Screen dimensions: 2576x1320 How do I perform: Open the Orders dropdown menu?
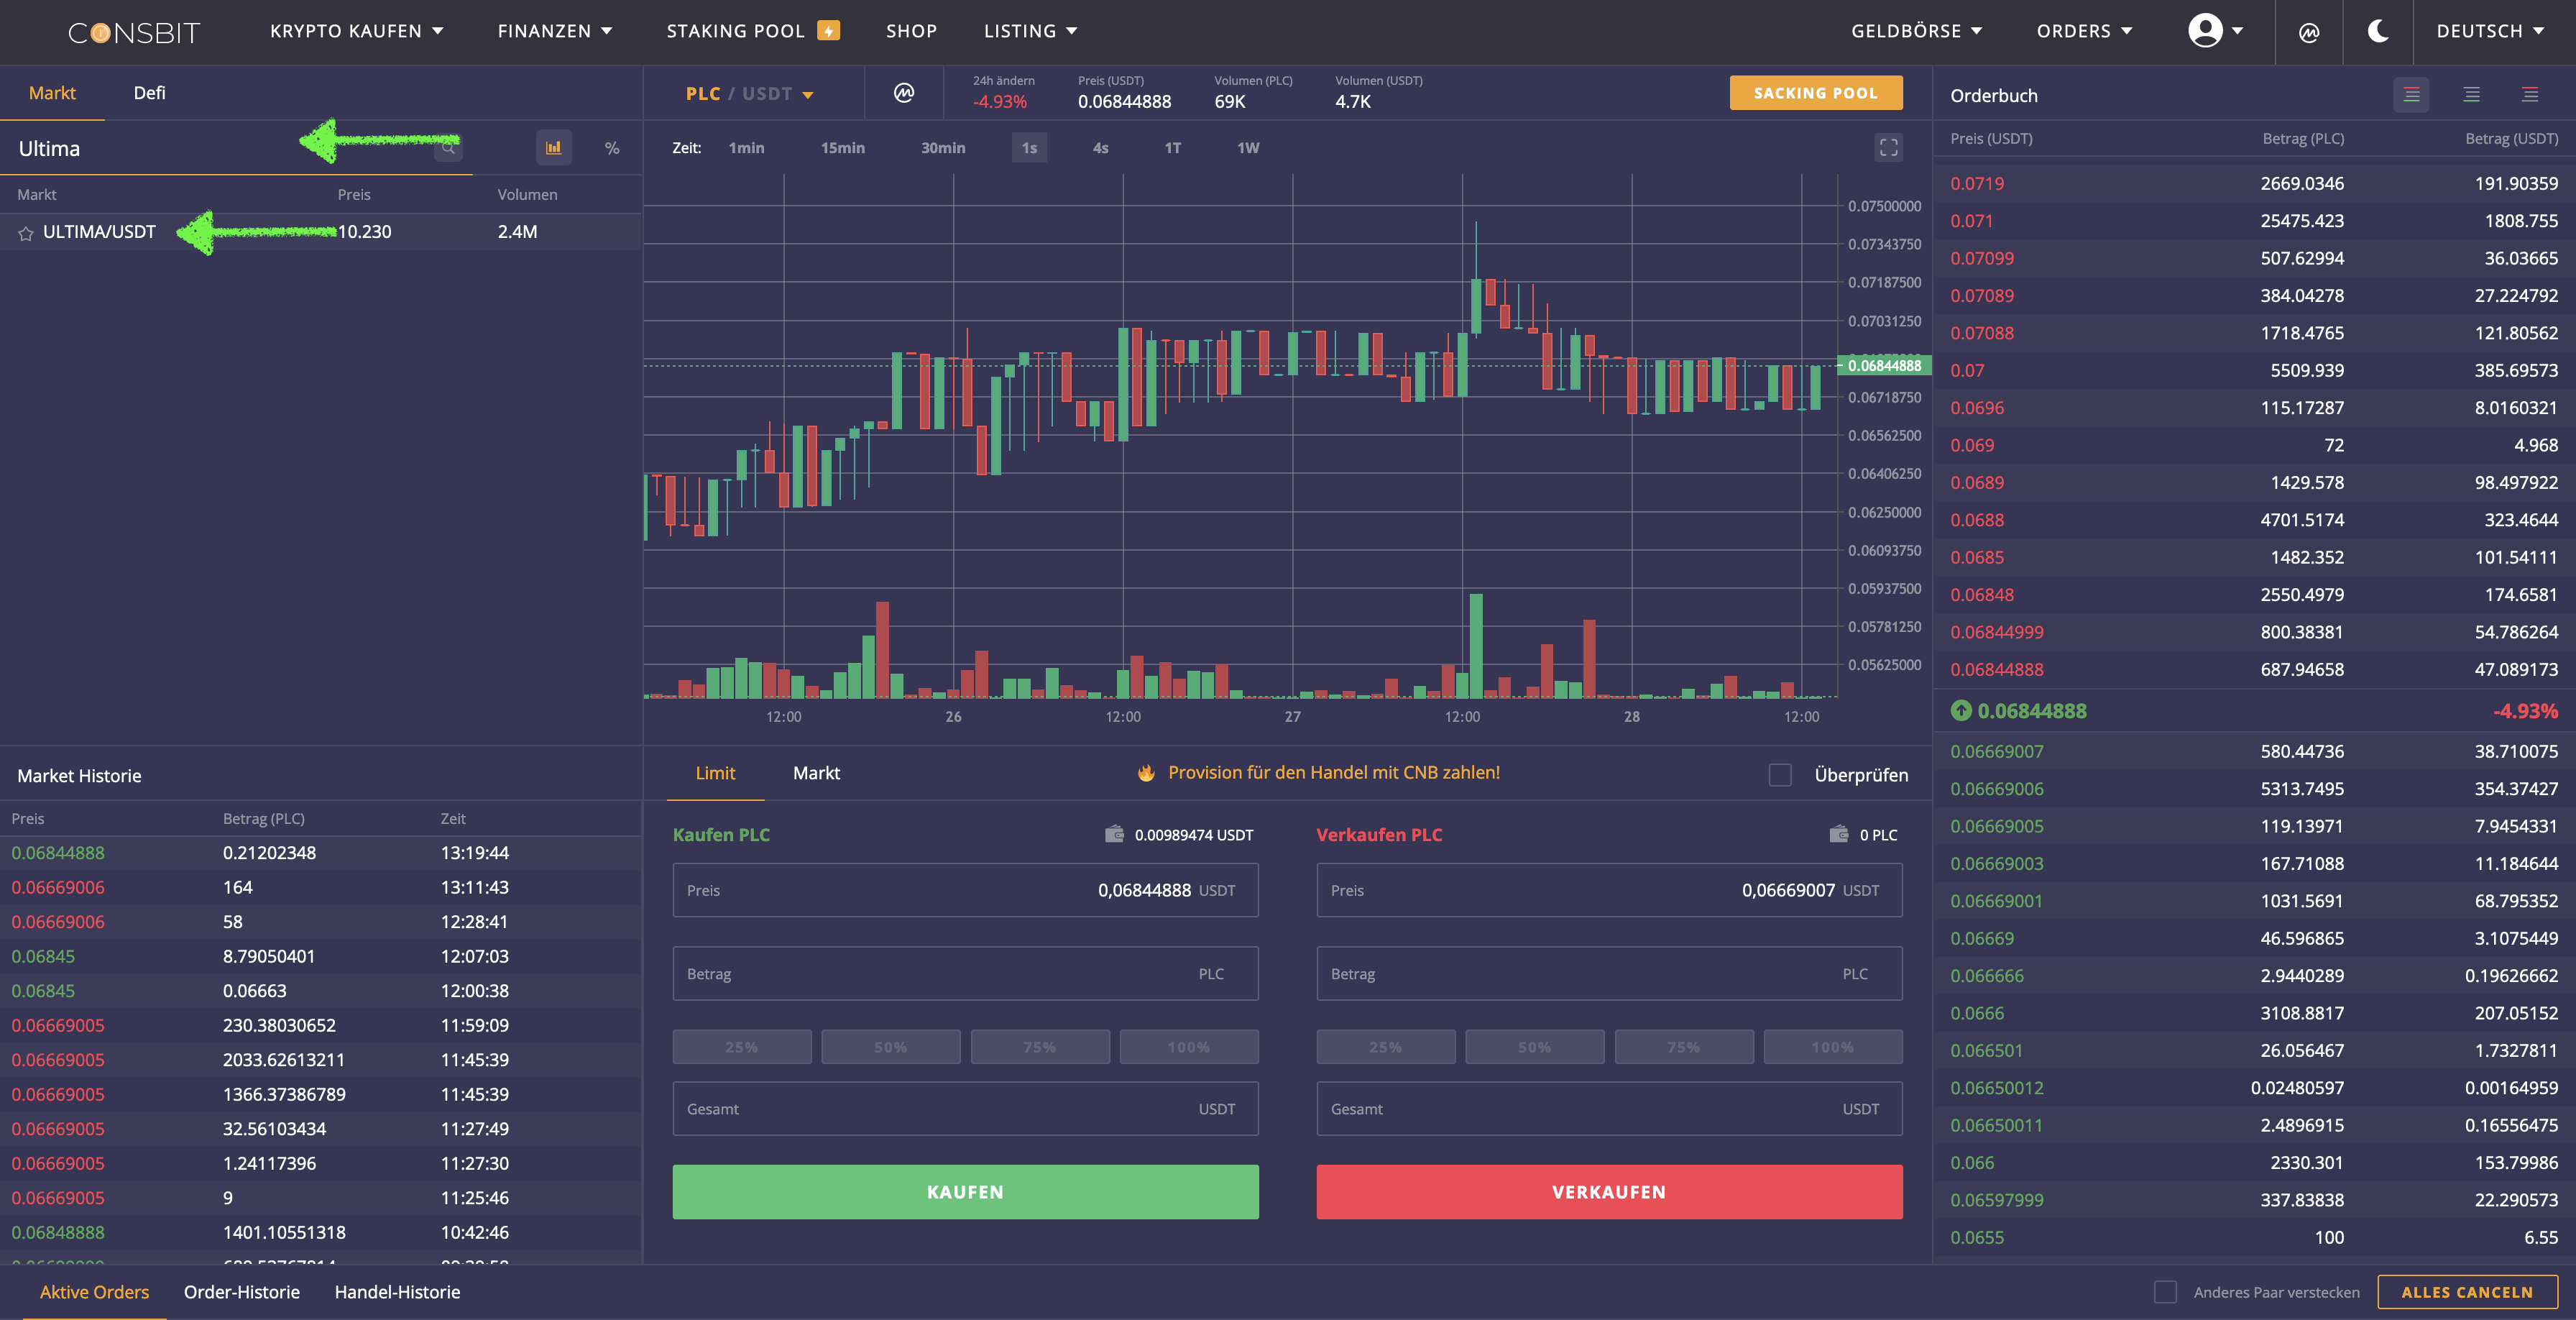pyautogui.click(x=2084, y=31)
